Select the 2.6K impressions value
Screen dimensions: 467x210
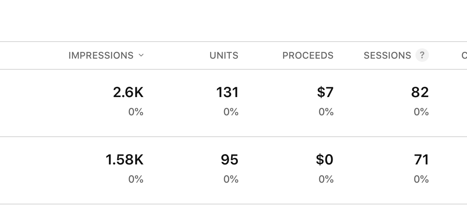point(128,92)
